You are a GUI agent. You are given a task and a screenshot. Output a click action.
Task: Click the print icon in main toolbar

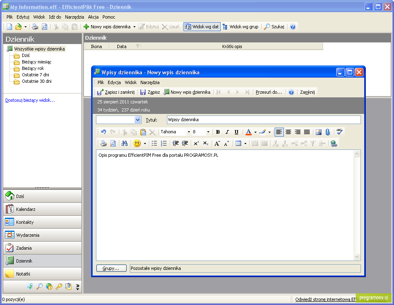click(35, 27)
